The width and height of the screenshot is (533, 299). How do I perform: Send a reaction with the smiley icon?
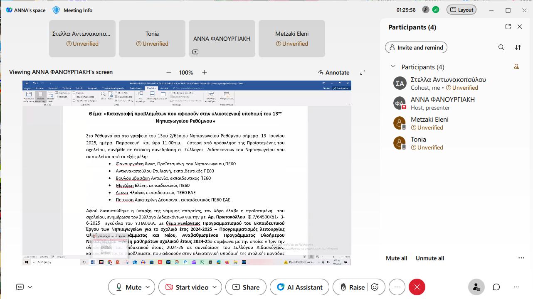[375, 287]
